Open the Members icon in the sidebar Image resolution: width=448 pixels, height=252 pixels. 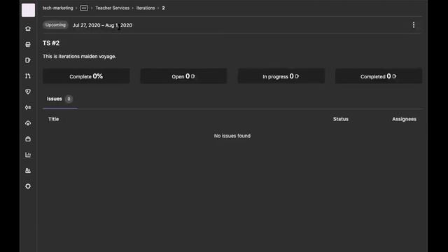click(28, 171)
